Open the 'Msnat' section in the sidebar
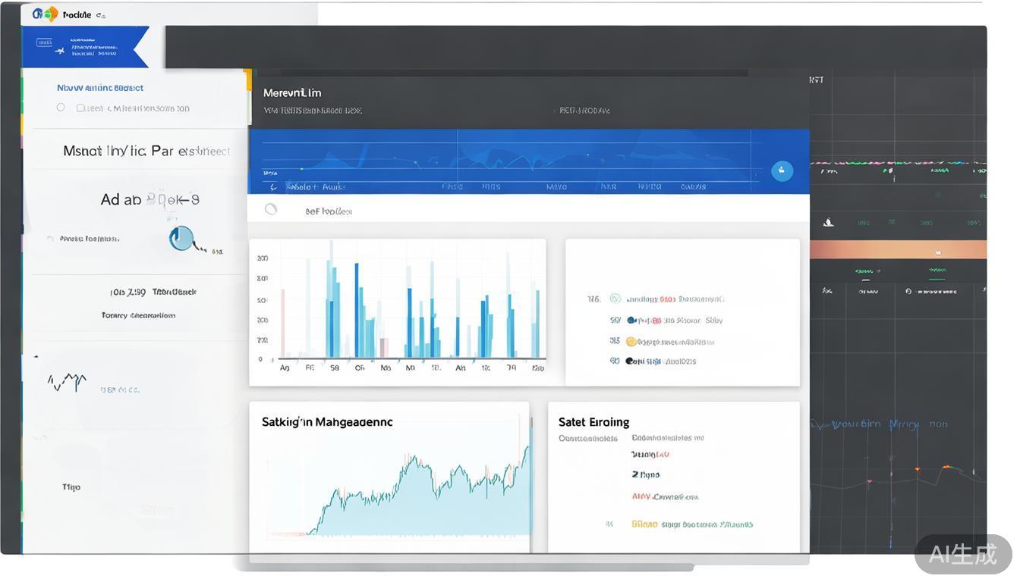 point(146,151)
